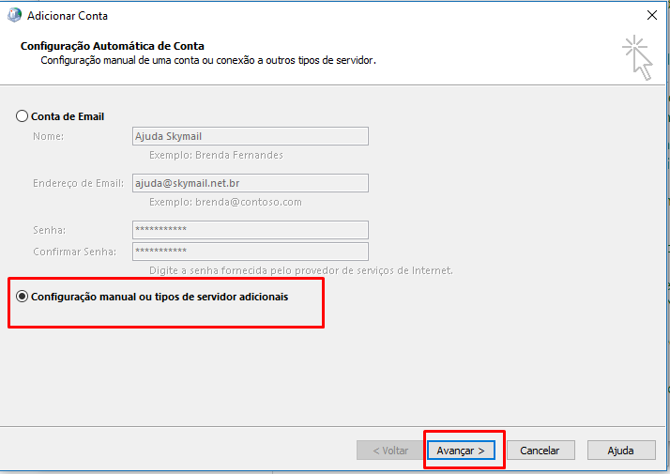Screen dimensions: 670x474
Task: Click the Avançar button
Action: coord(461,451)
